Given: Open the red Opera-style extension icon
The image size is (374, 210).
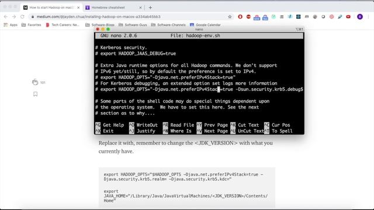Looking at the screenshot, I should tap(240, 17).
